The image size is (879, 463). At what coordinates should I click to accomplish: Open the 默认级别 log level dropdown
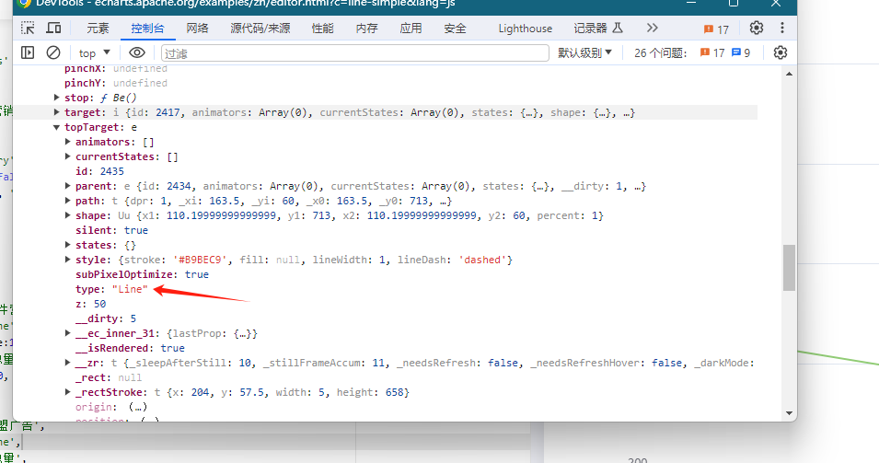coord(584,53)
